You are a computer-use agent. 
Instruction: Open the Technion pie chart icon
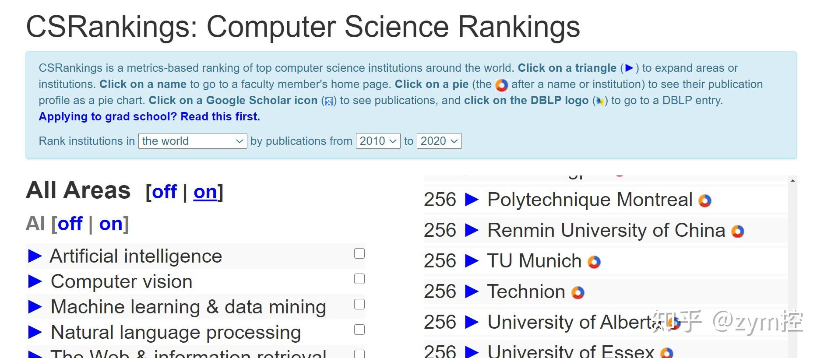(x=578, y=293)
